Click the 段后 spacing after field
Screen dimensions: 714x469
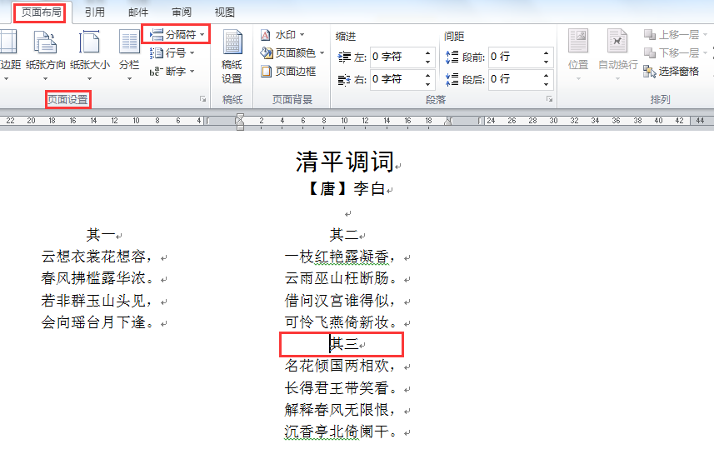coord(514,79)
